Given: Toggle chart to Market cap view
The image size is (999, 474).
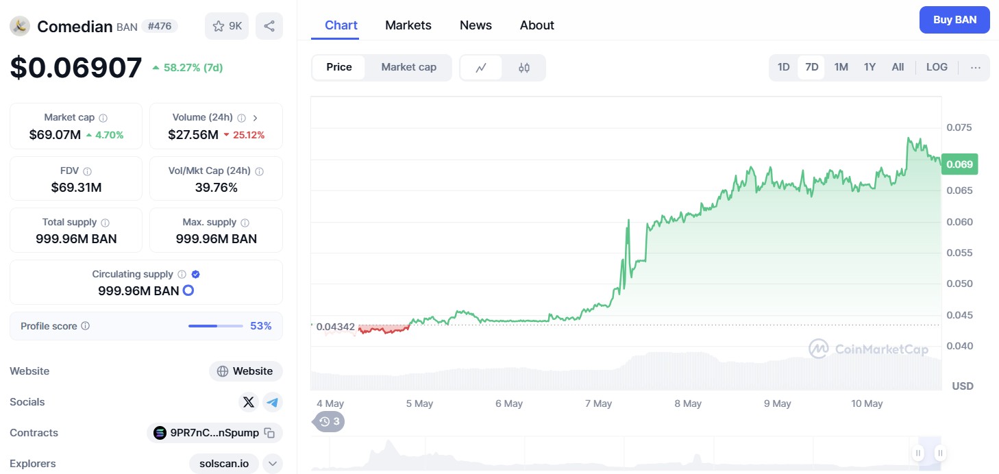Looking at the screenshot, I should [x=408, y=67].
